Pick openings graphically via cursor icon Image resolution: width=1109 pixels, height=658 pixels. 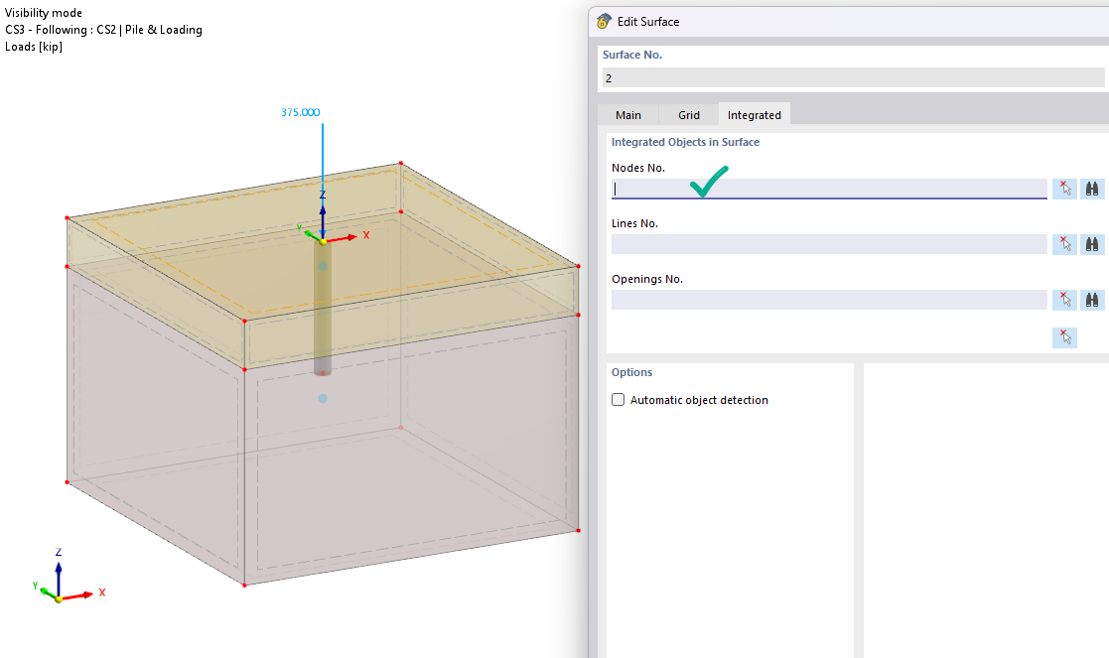[1063, 300]
